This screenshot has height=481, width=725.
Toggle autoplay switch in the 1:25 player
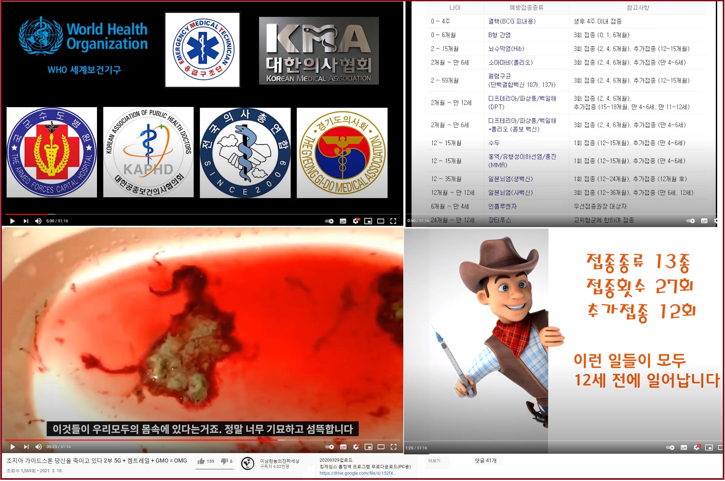click(670, 448)
